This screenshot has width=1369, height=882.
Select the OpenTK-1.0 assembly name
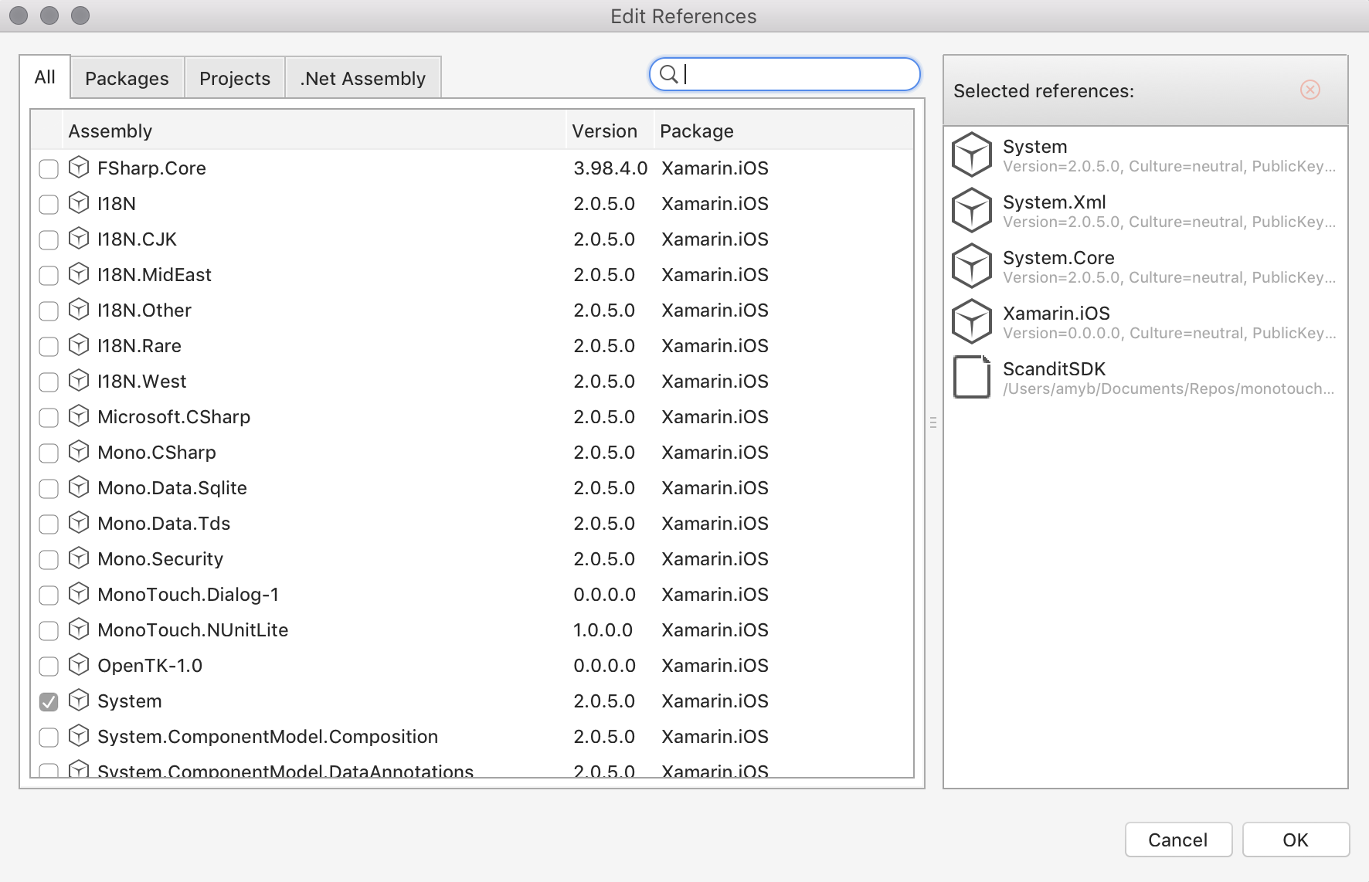point(150,665)
